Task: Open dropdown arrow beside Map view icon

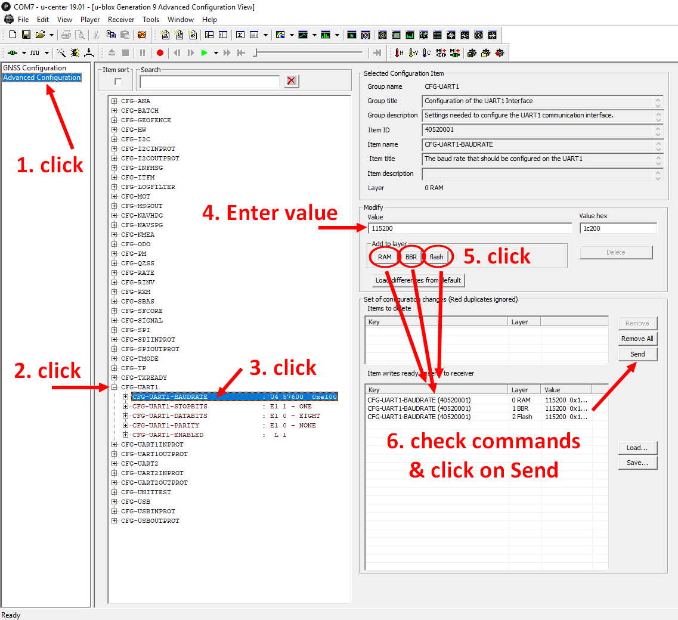Action: click(x=292, y=35)
